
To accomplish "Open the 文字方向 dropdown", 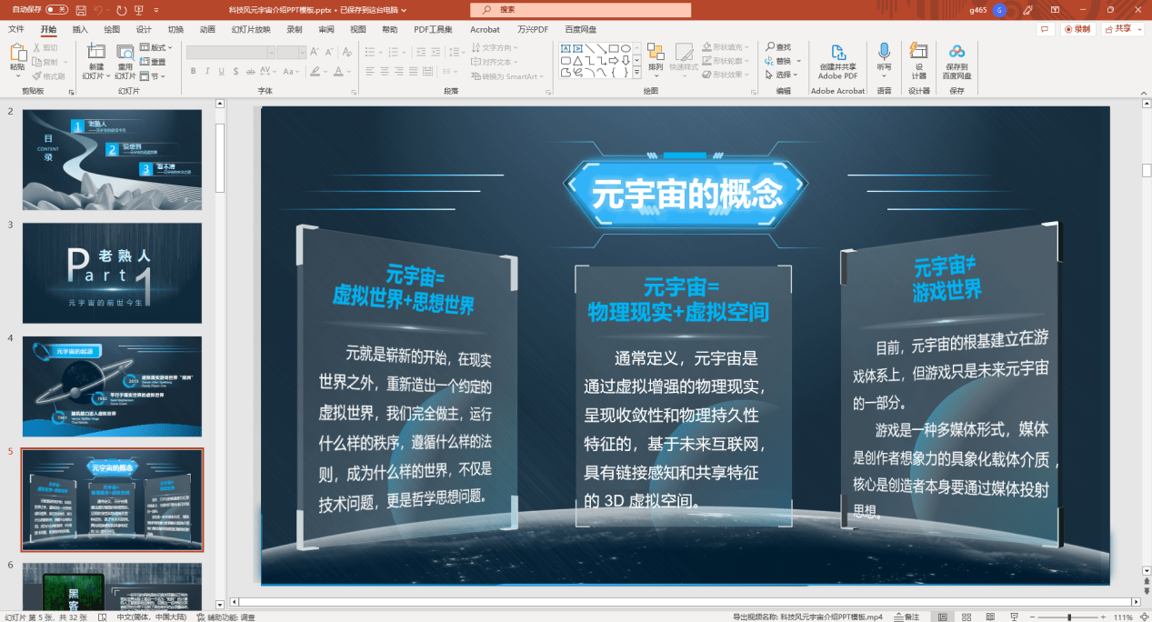I will pyautogui.click(x=496, y=47).
